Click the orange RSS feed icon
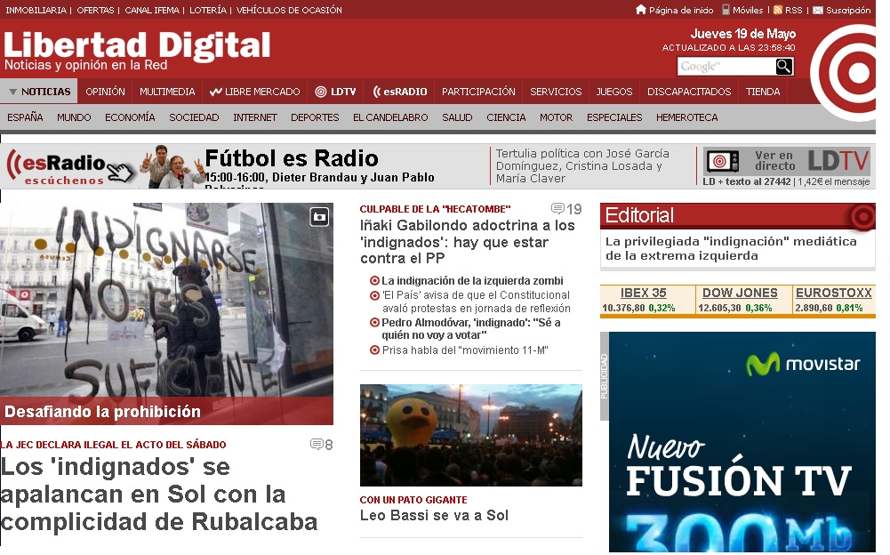 [777, 10]
